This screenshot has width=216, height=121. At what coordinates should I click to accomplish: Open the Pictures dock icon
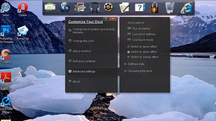pyautogui.click(x=80, y=7)
